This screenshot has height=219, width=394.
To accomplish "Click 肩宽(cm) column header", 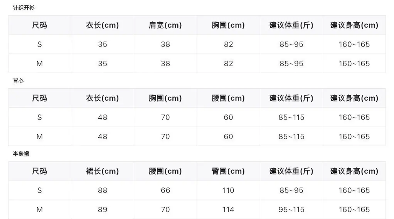I will pyautogui.click(x=165, y=25).
